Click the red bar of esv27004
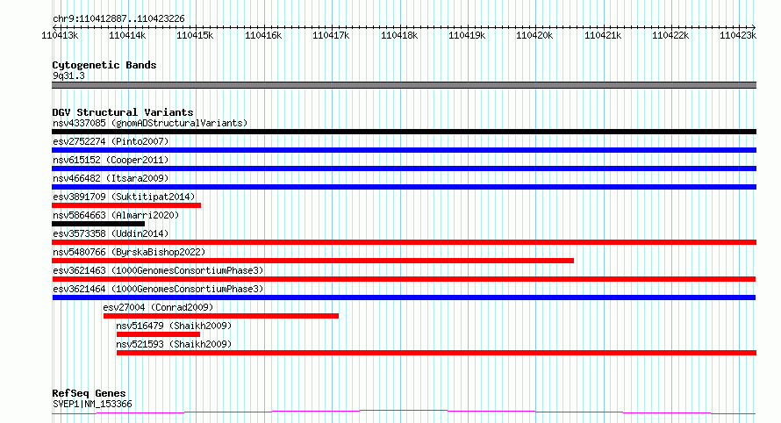The height and width of the screenshot is (423, 781). (221, 316)
